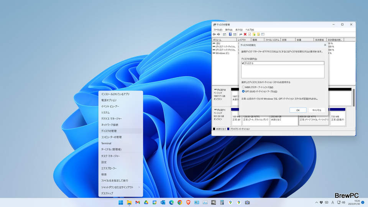Open the 表示 menu in menu bar
The image size is (368, 207).
(238, 30)
